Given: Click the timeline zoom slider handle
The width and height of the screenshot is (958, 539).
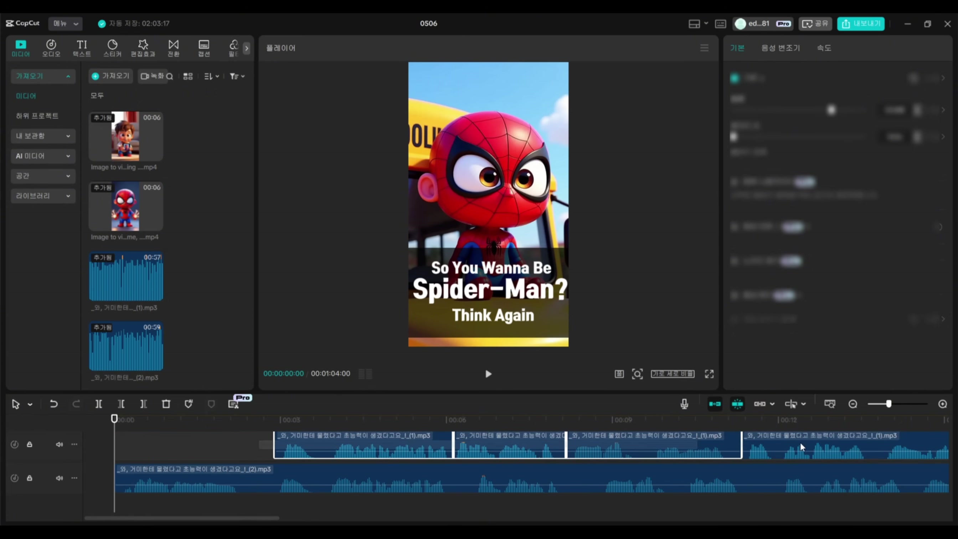Looking at the screenshot, I should [x=889, y=404].
